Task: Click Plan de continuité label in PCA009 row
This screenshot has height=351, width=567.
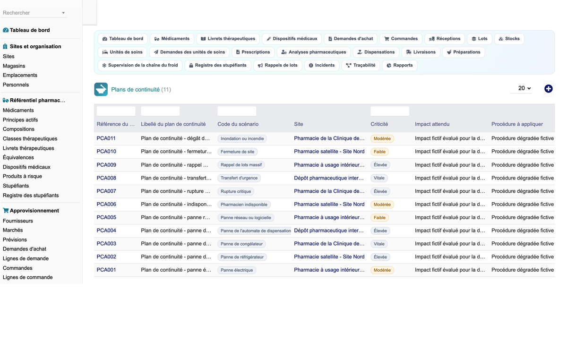Action: click(175, 165)
